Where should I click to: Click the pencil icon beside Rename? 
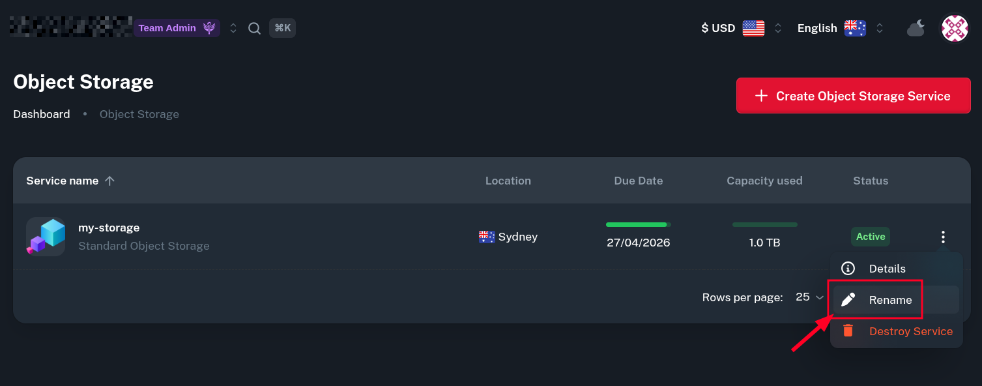tap(848, 300)
